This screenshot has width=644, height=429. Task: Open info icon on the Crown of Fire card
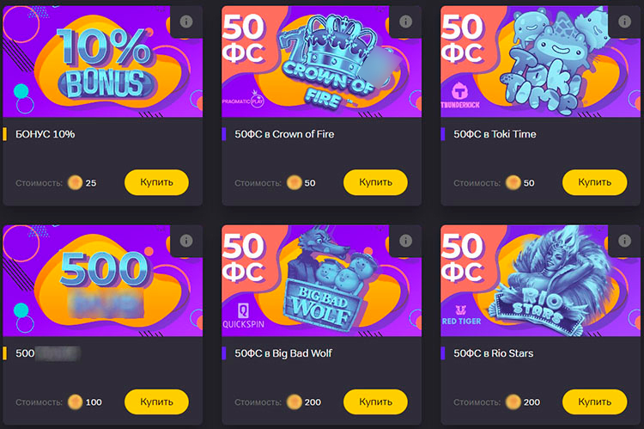coord(405,21)
